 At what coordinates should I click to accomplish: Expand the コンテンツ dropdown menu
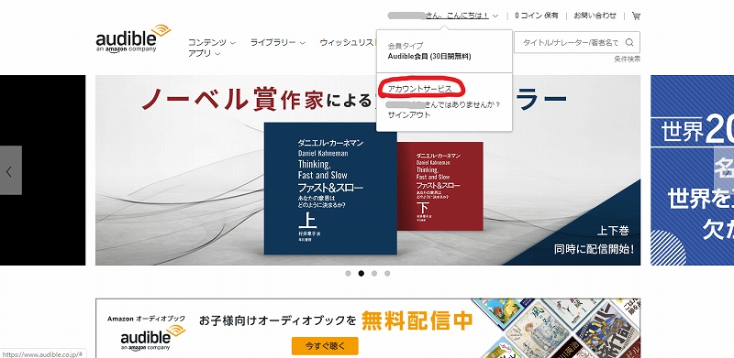coord(212,42)
